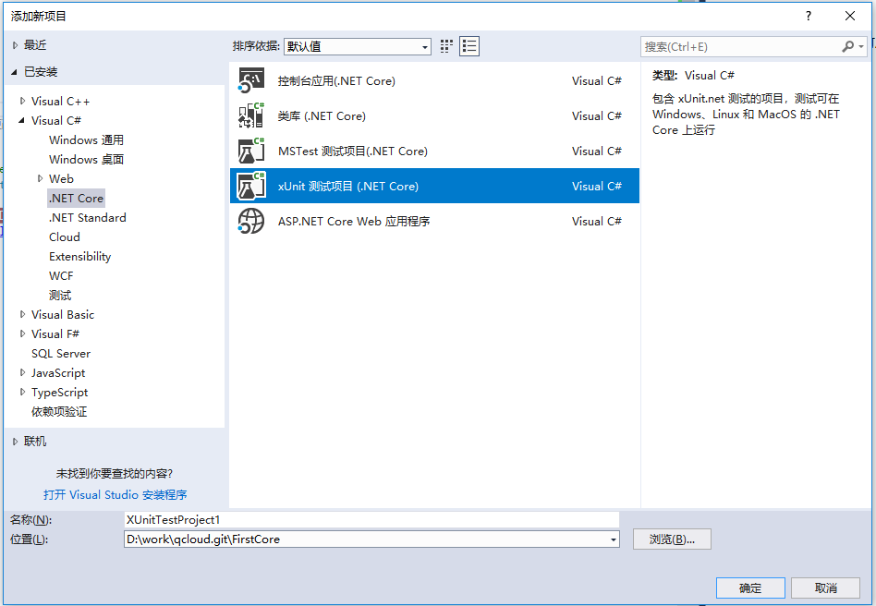876x606 pixels.
Task: Select the 控制台应用(.NET Core) template icon
Action: 250,81
